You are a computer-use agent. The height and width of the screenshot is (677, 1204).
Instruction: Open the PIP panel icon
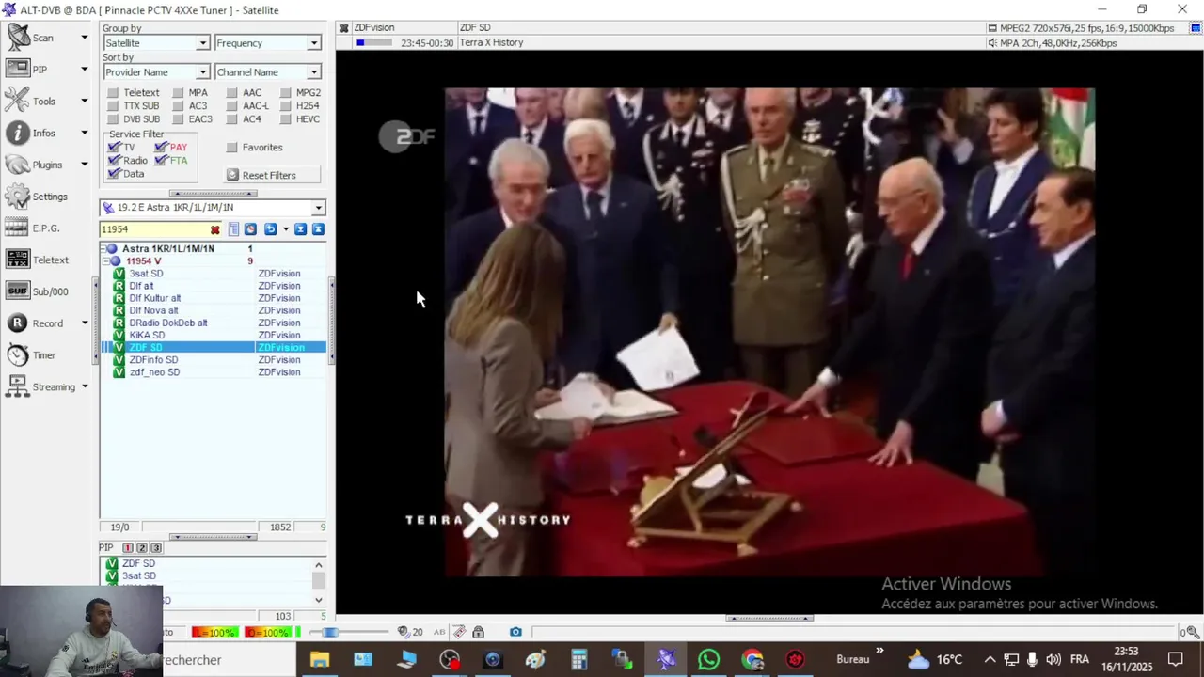19,70
